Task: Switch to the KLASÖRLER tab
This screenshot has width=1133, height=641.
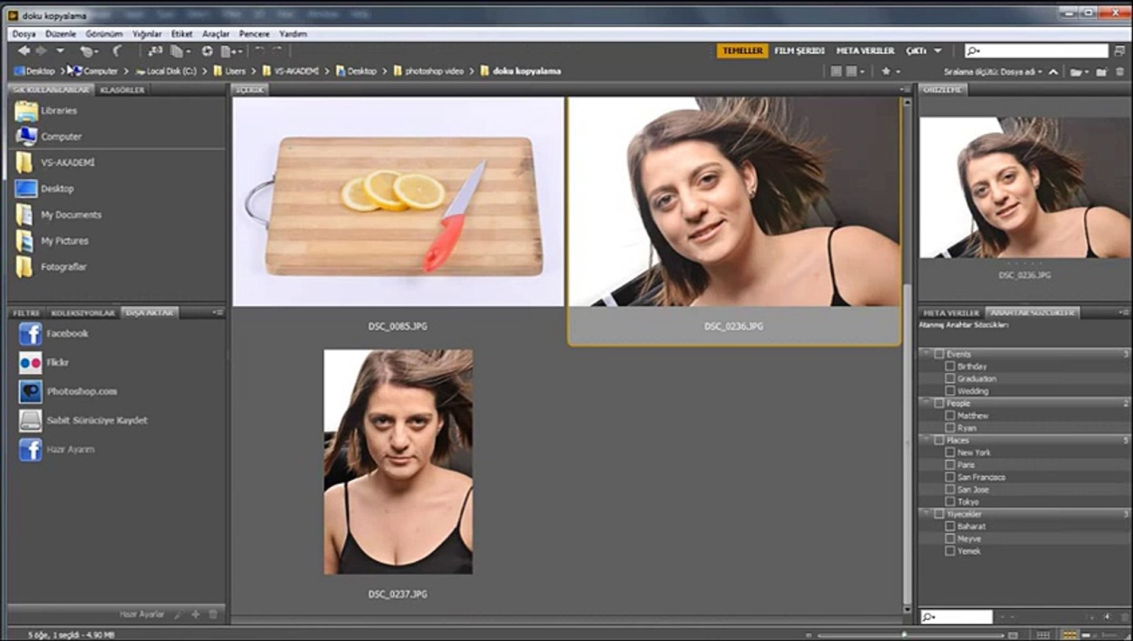Action: 122,90
